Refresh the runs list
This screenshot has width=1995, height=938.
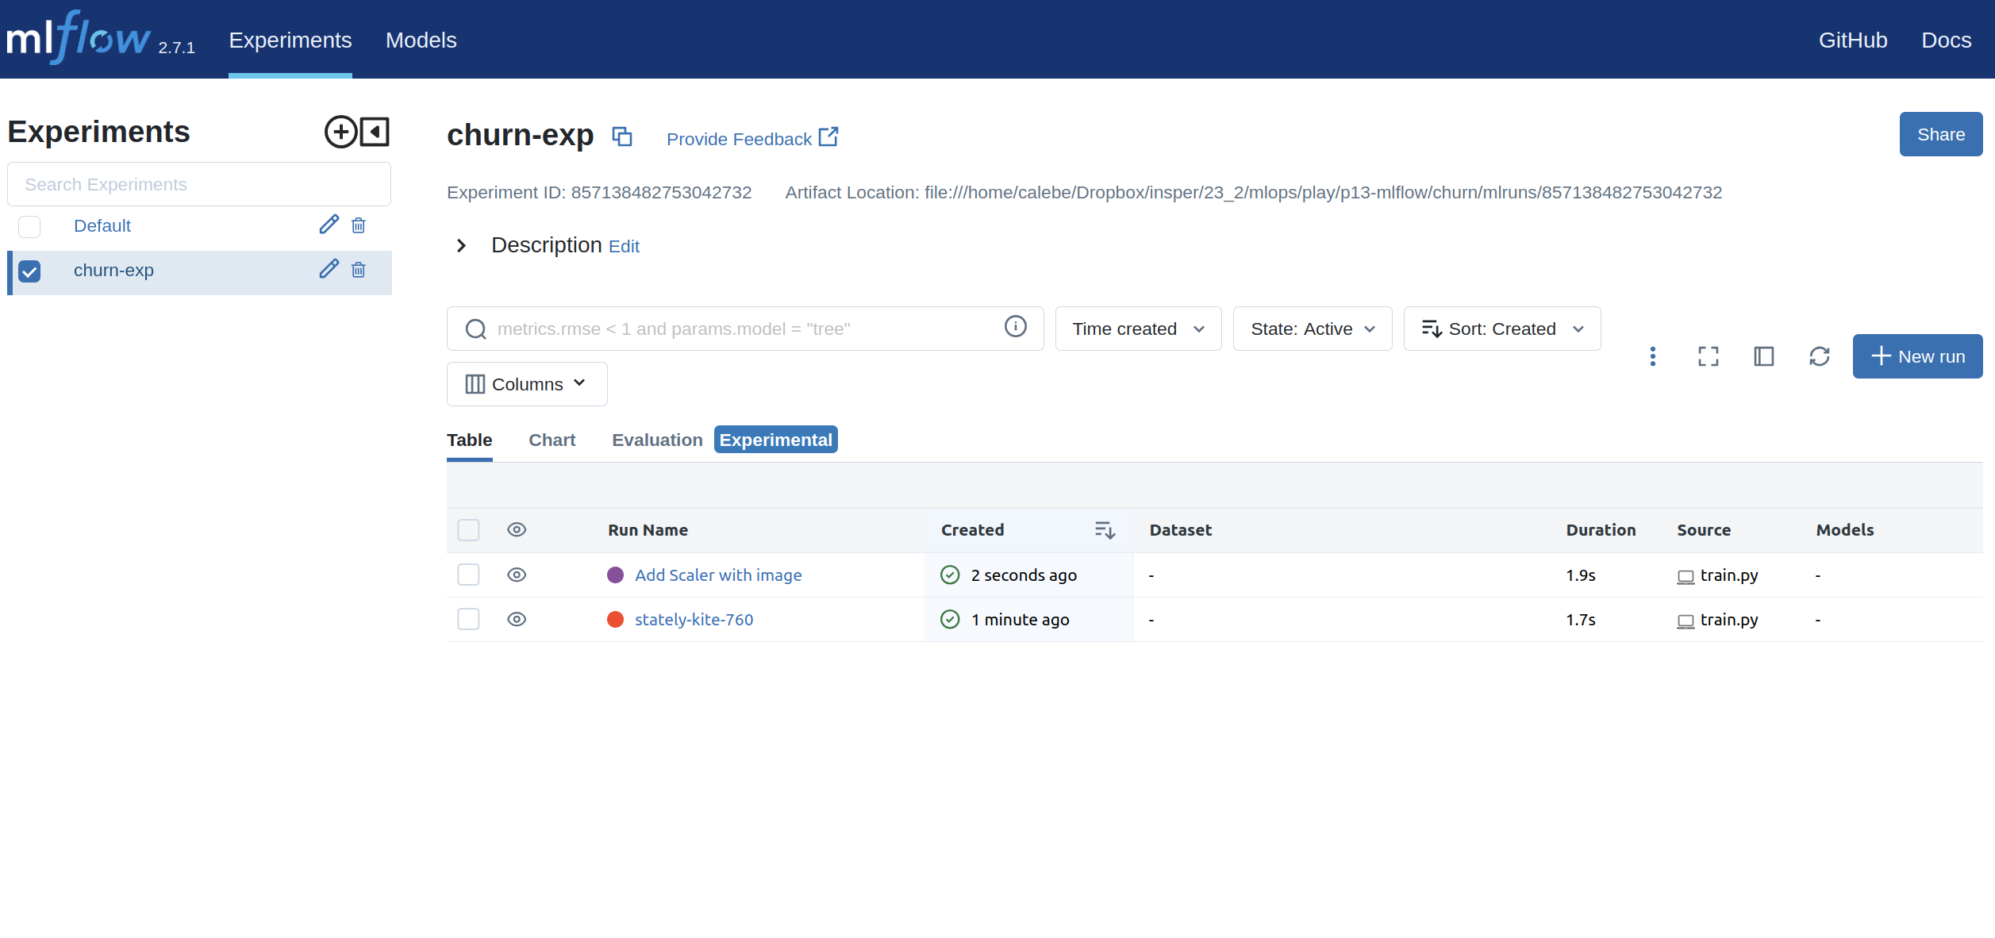pyautogui.click(x=1819, y=356)
